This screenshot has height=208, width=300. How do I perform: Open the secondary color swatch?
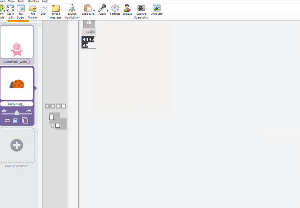[57, 125]
